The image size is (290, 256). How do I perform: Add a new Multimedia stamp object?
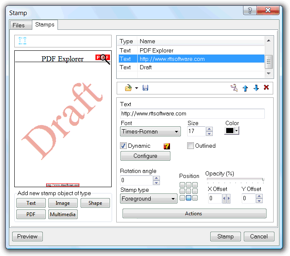tap(63, 214)
